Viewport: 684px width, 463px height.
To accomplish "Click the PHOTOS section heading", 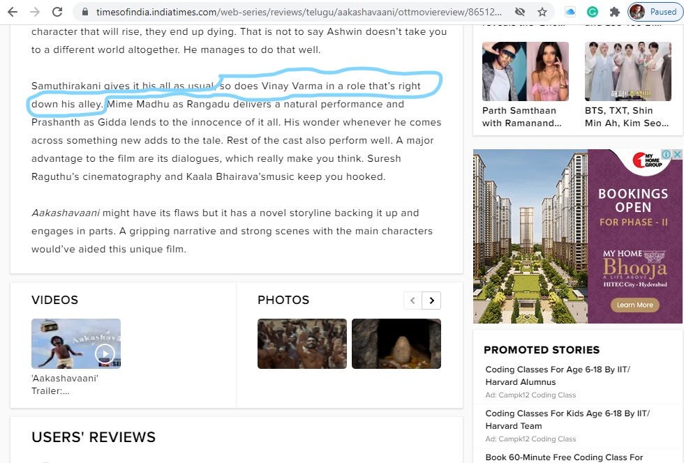I will pyautogui.click(x=283, y=300).
